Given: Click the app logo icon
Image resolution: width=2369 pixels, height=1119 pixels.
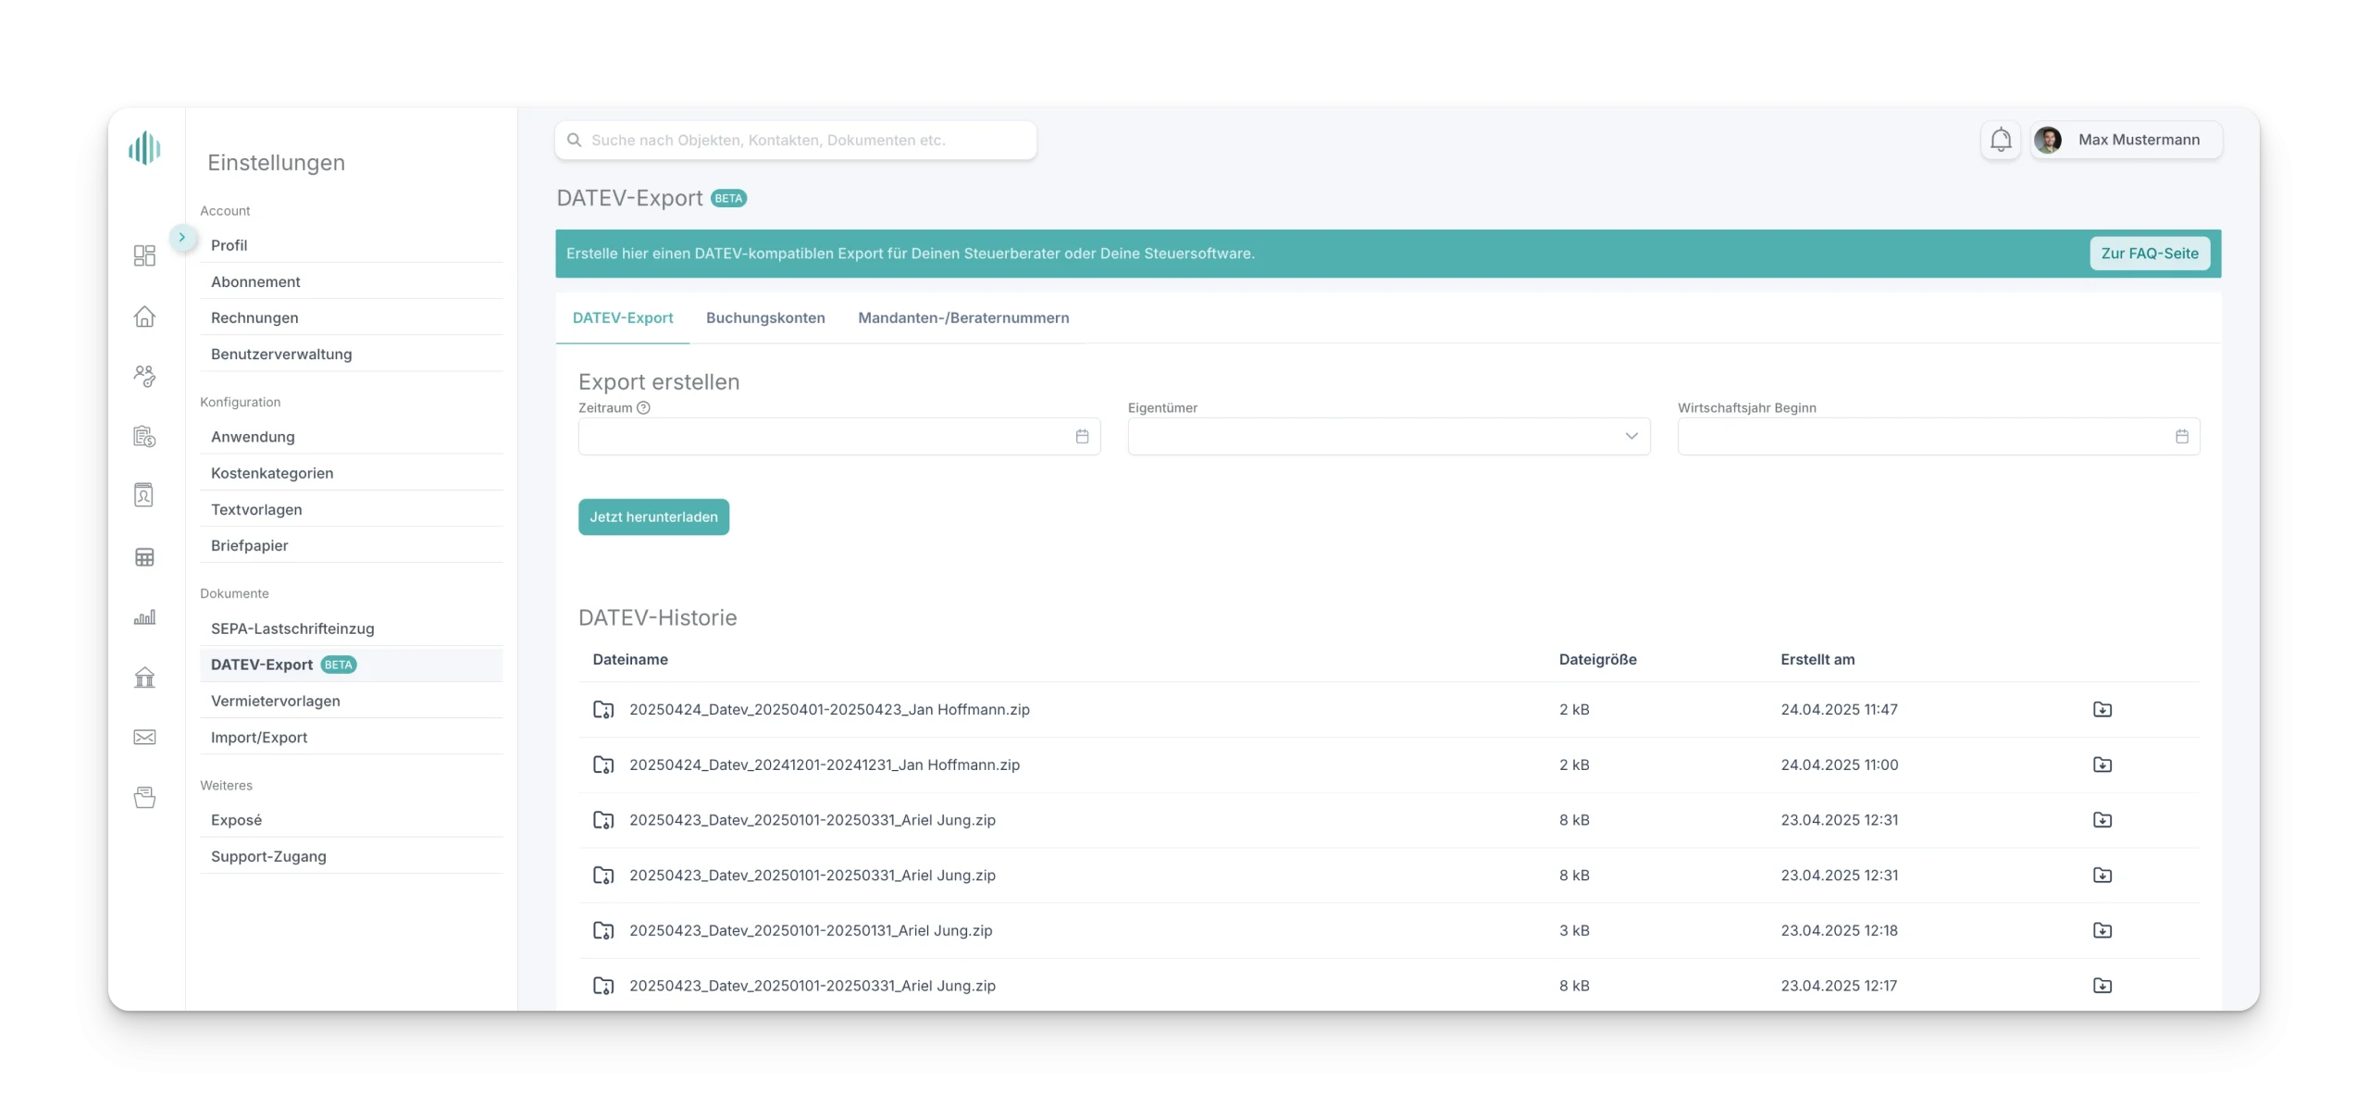Looking at the screenshot, I should tap(144, 148).
